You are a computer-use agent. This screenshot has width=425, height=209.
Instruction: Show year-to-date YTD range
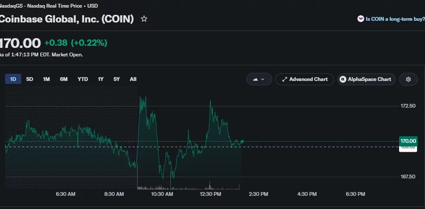coord(83,79)
